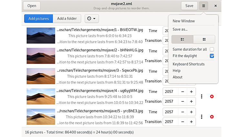The height and width of the screenshot is (137, 243).
Task: Click the Add pictures button
Action: pyautogui.click(x=38, y=19)
